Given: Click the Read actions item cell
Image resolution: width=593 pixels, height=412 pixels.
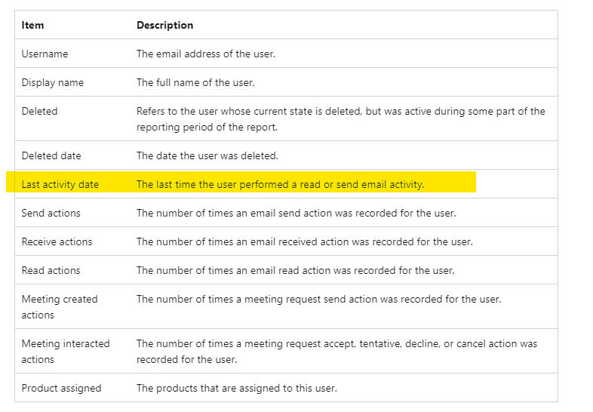Looking at the screenshot, I should pos(51,270).
